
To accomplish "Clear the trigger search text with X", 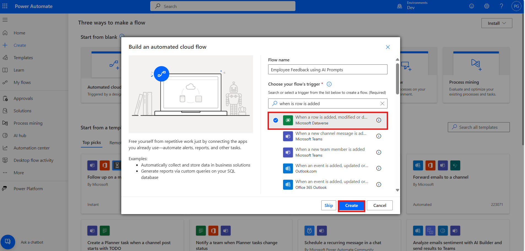I will coord(382,103).
